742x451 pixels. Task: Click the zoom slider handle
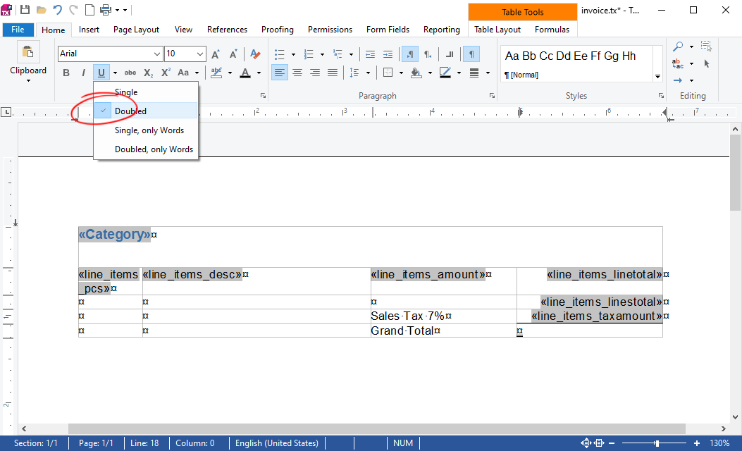coord(657,443)
